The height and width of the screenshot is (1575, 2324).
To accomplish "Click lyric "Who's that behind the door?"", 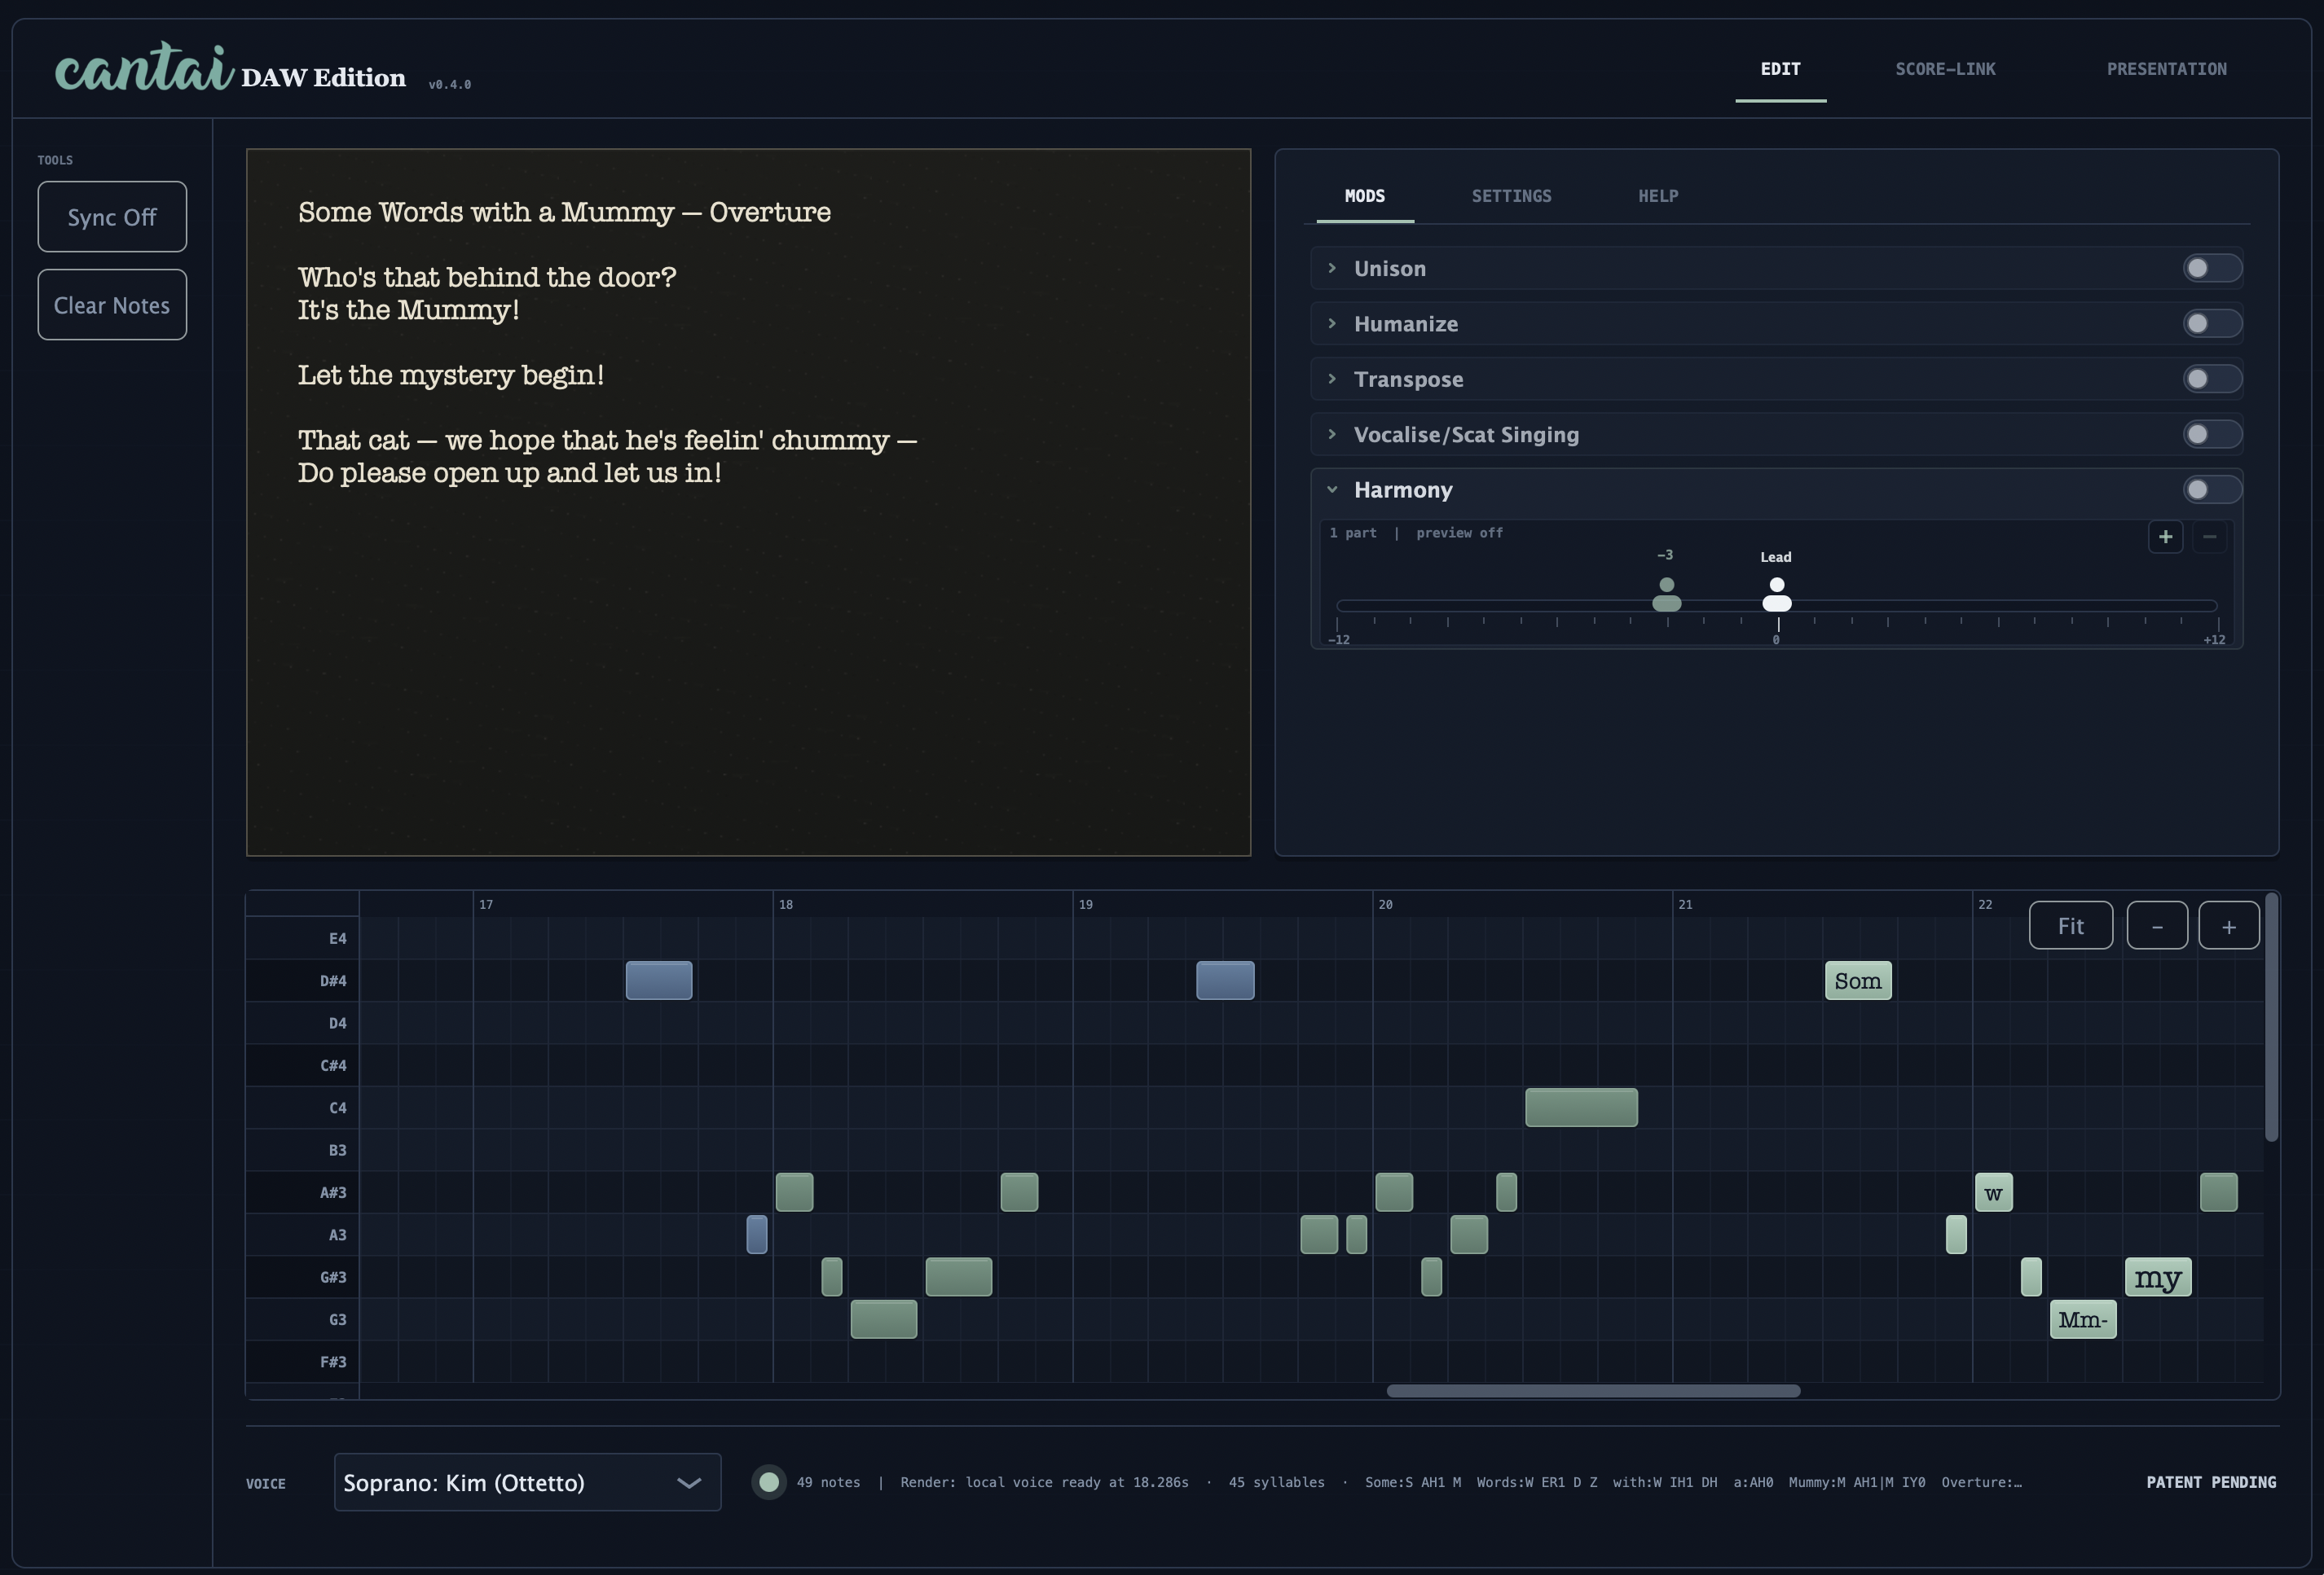I will tap(487, 277).
